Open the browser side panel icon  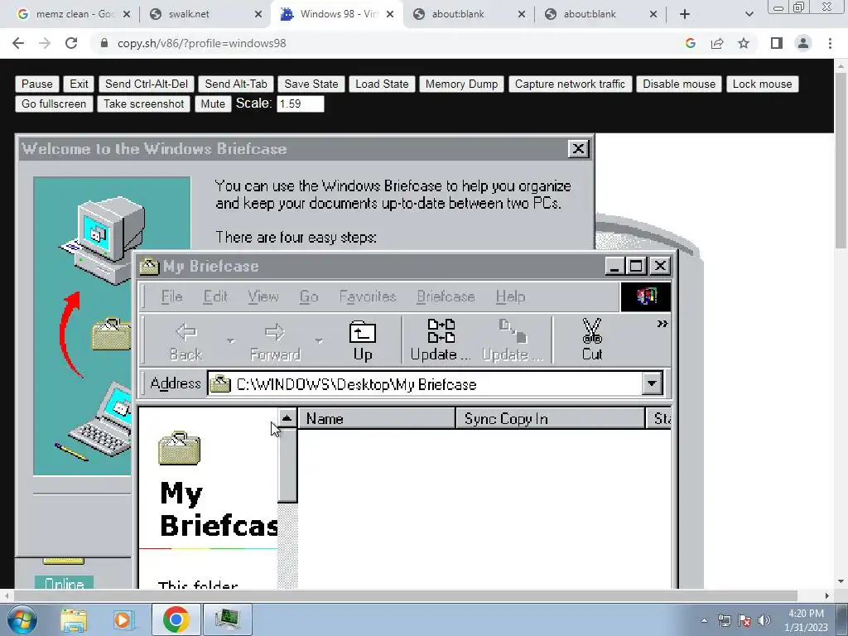click(777, 43)
